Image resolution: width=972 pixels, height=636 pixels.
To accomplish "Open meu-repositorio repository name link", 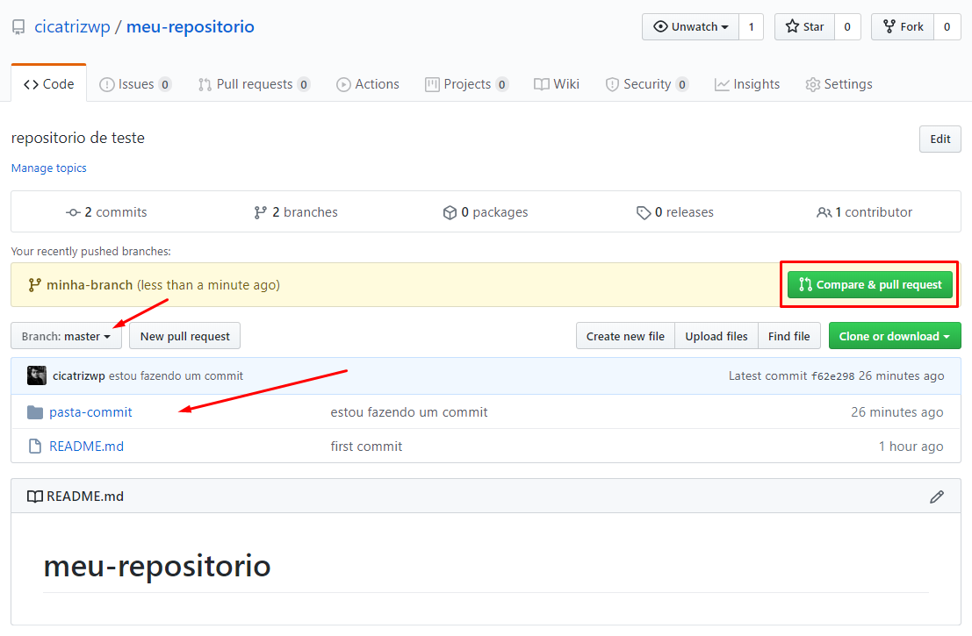I will pyautogui.click(x=191, y=26).
